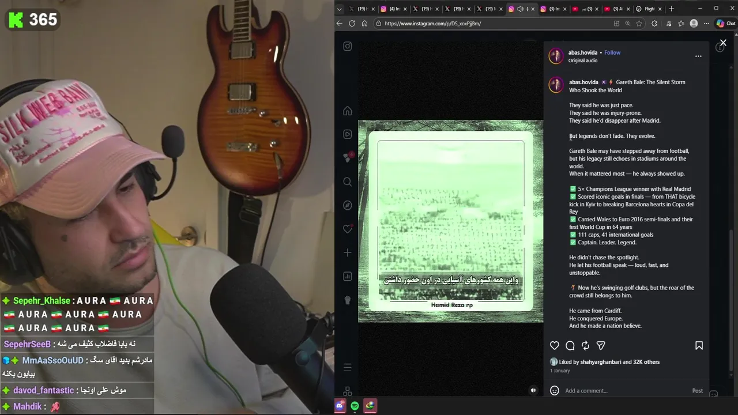738x415 pixels.
Task: Open the Instagram logo home link
Action: (x=348, y=46)
